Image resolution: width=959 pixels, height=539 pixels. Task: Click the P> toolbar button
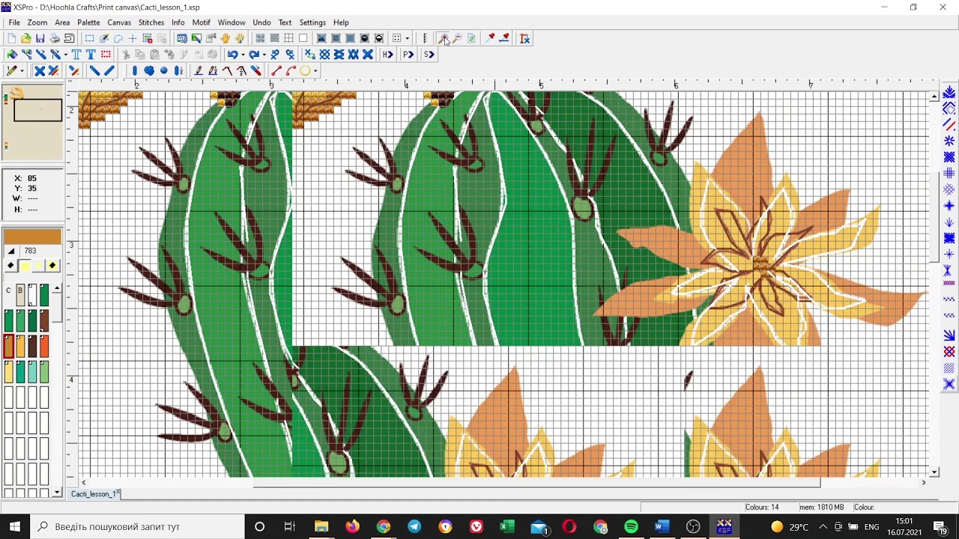click(x=408, y=55)
